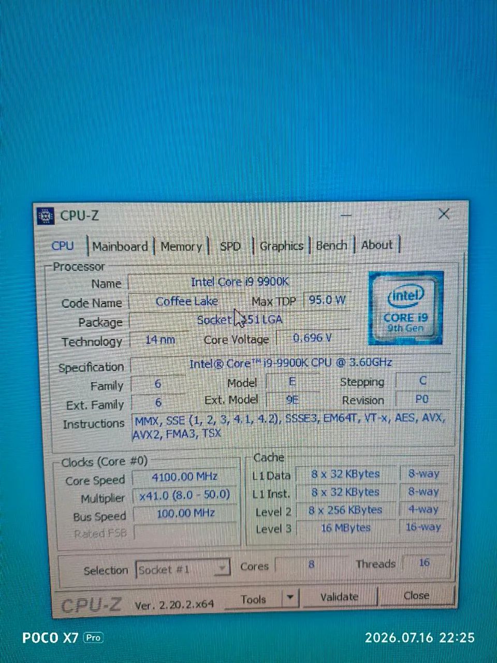Open the Bench tab
Viewport: 497px width, 663px height.
coord(331,245)
